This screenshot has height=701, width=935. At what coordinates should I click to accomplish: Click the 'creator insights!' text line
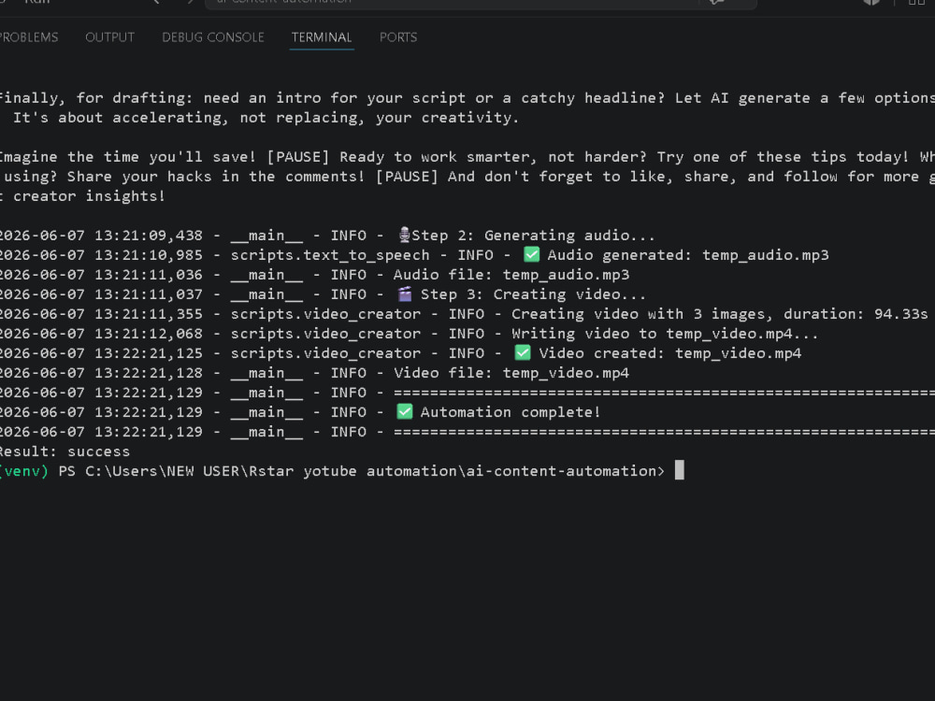(89, 196)
